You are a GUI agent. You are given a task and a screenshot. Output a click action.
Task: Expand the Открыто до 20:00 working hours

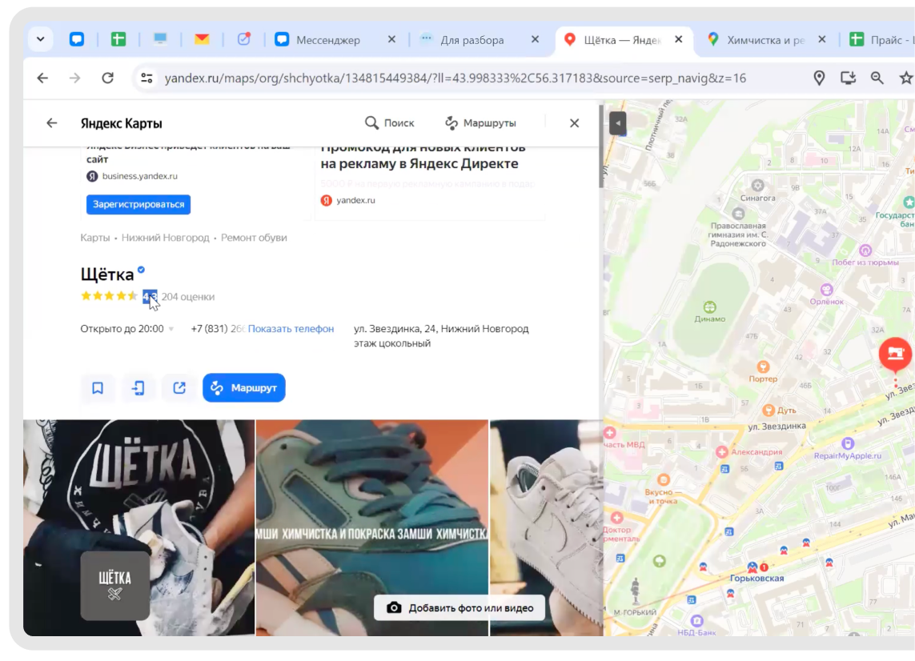[126, 329]
